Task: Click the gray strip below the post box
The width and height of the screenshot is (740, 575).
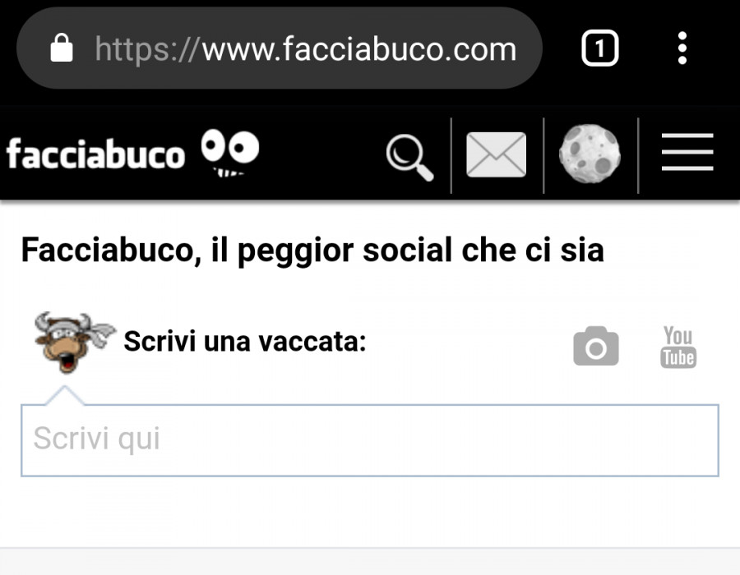Action: [370, 561]
